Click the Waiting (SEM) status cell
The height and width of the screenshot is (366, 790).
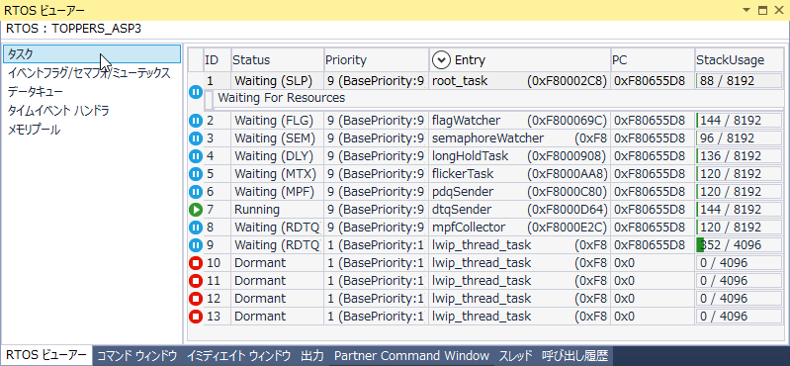277,138
